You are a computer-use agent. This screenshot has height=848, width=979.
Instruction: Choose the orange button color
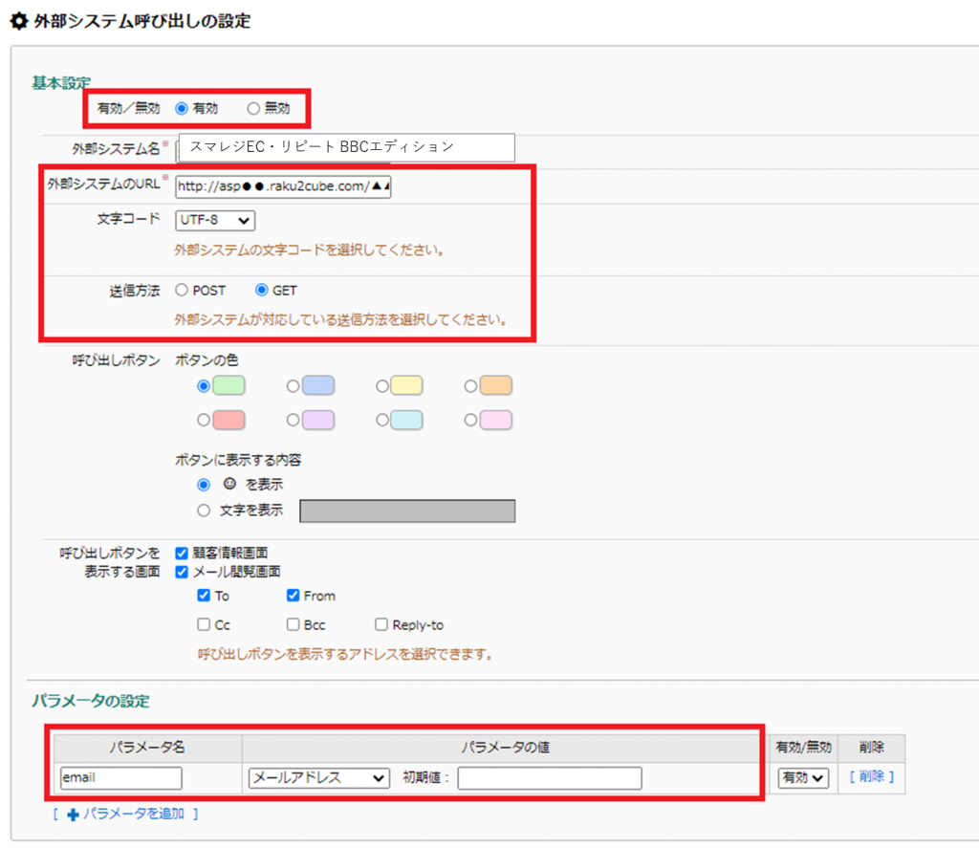(470, 386)
